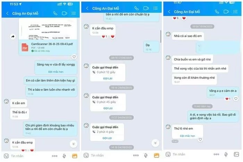Tap "Đặt nhắc hẹn" under "Thứ 6 nhé em"
The height and width of the screenshot is (162, 243).
coord(187,136)
